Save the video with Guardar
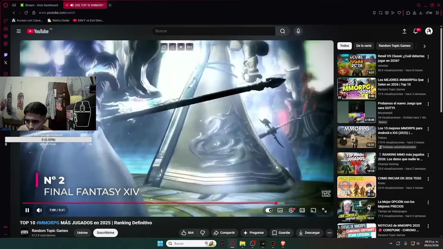Screen dimensions: 443x249 (281, 233)
